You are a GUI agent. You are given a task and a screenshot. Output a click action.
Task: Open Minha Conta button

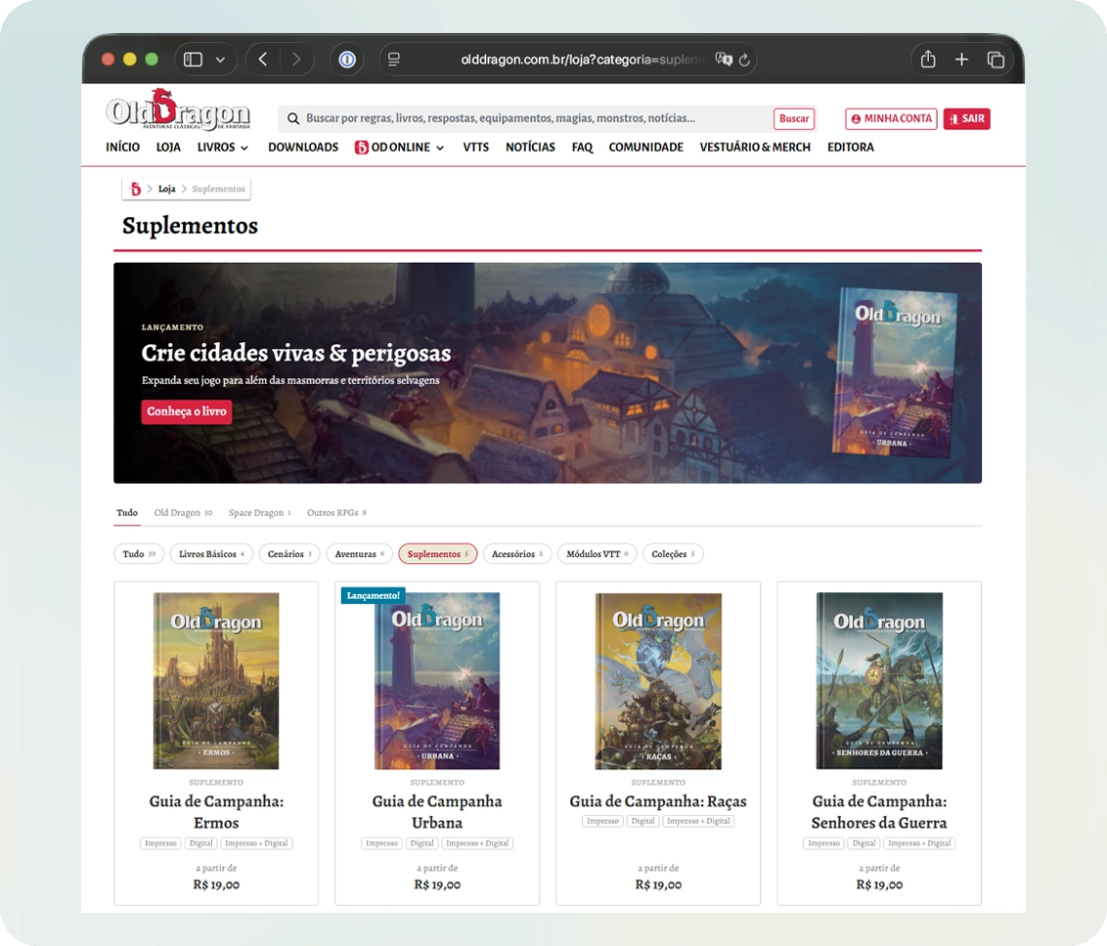(891, 118)
